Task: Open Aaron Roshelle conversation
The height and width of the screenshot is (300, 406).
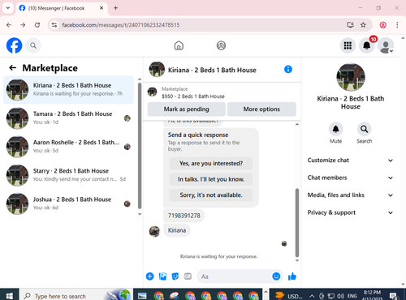Action: pyautogui.click(x=68, y=147)
